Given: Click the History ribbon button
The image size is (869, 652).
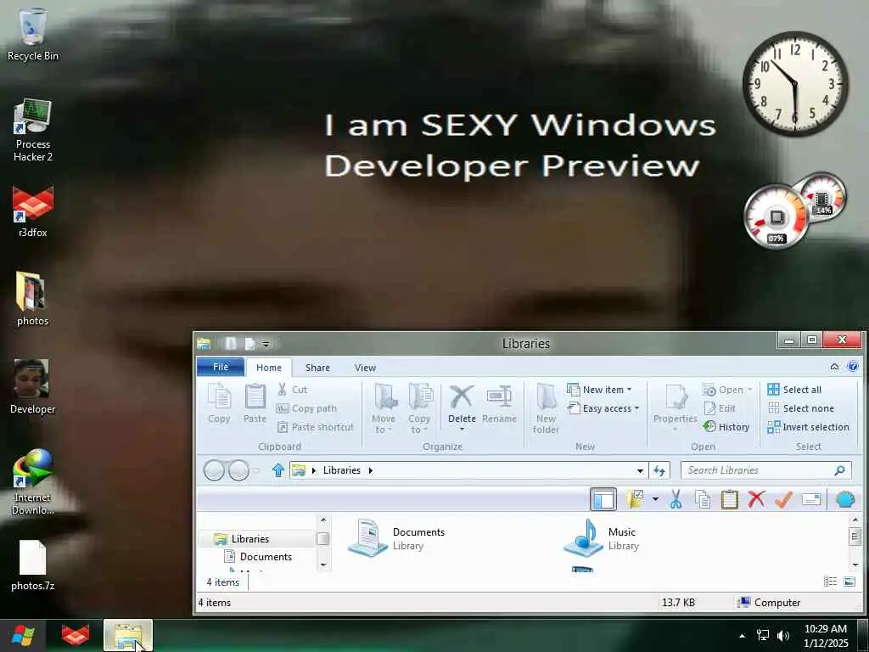Looking at the screenshot, I should (726, 427).
